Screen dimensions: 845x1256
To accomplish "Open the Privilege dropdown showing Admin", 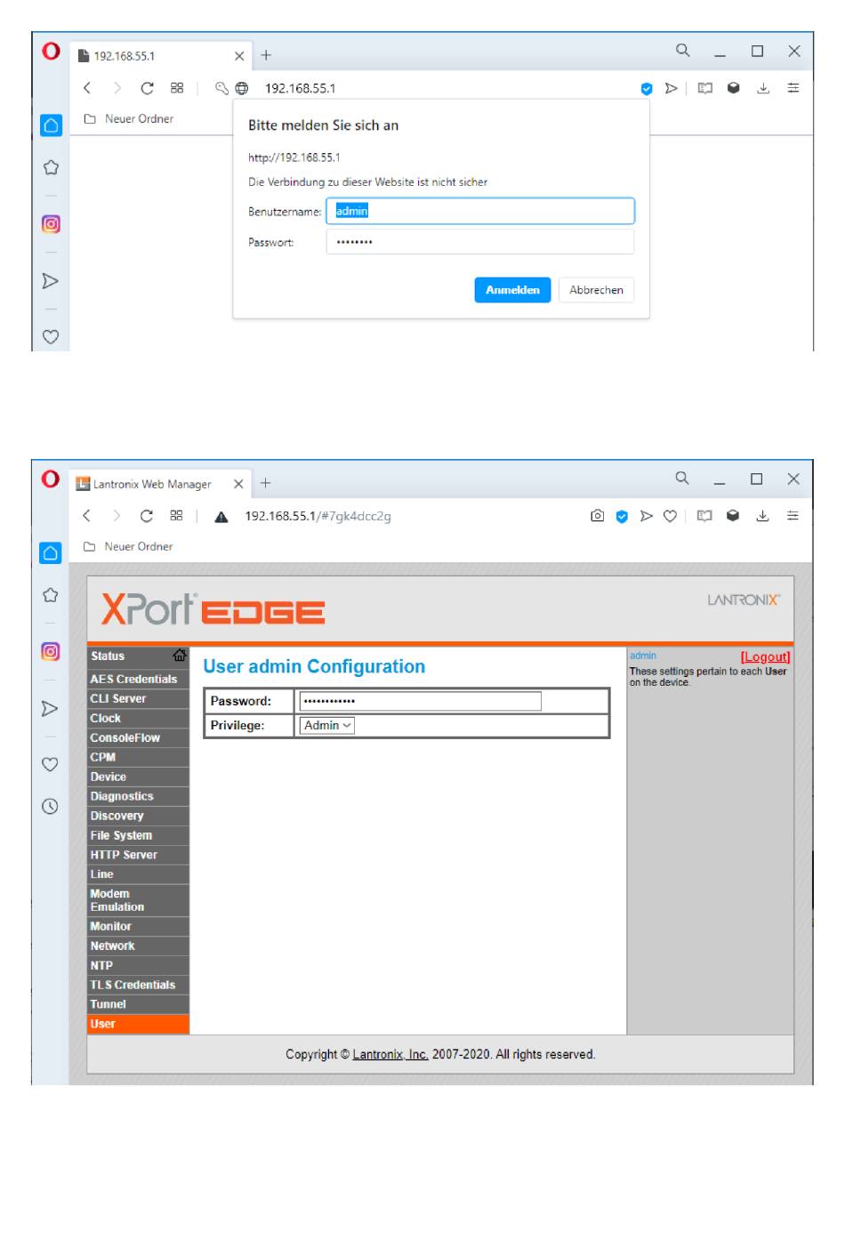I will click(327, 726).
